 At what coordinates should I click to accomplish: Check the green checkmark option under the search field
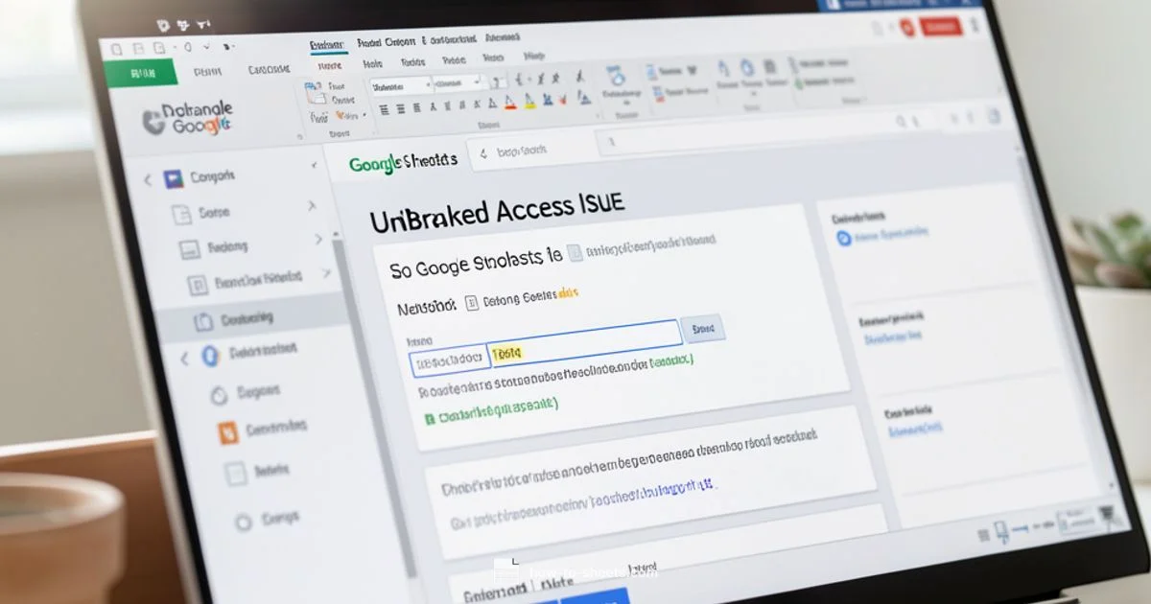(x=432, y=418)
